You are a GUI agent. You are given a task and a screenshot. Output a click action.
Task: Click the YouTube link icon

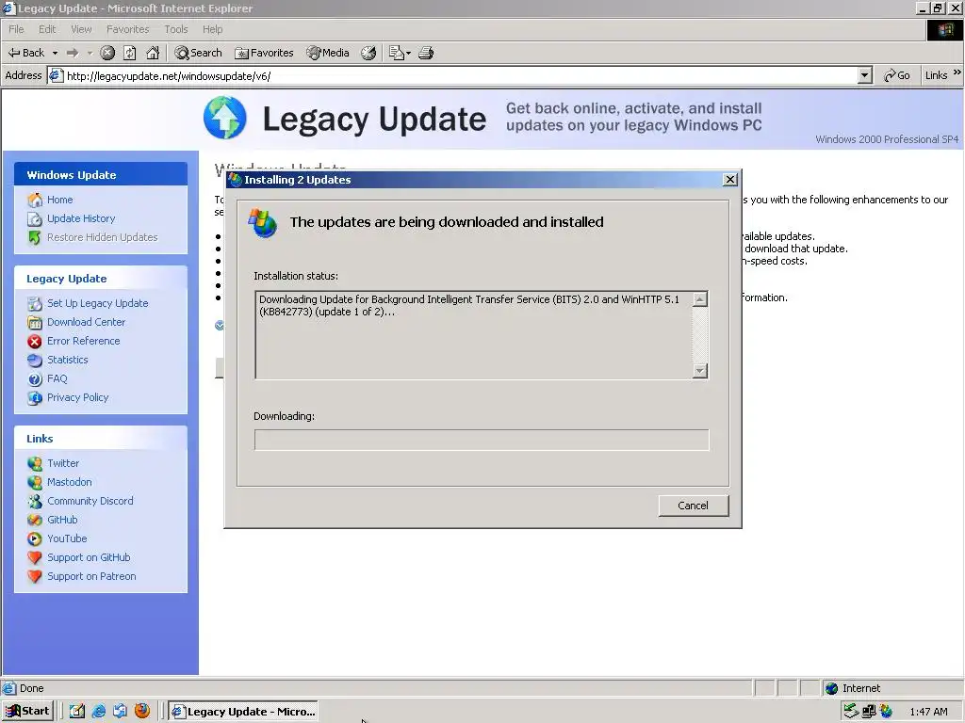coord(35,539)
